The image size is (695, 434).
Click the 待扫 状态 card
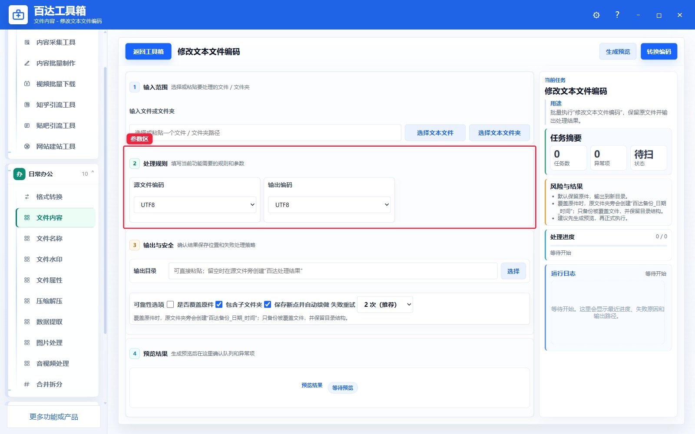(649, 158)
